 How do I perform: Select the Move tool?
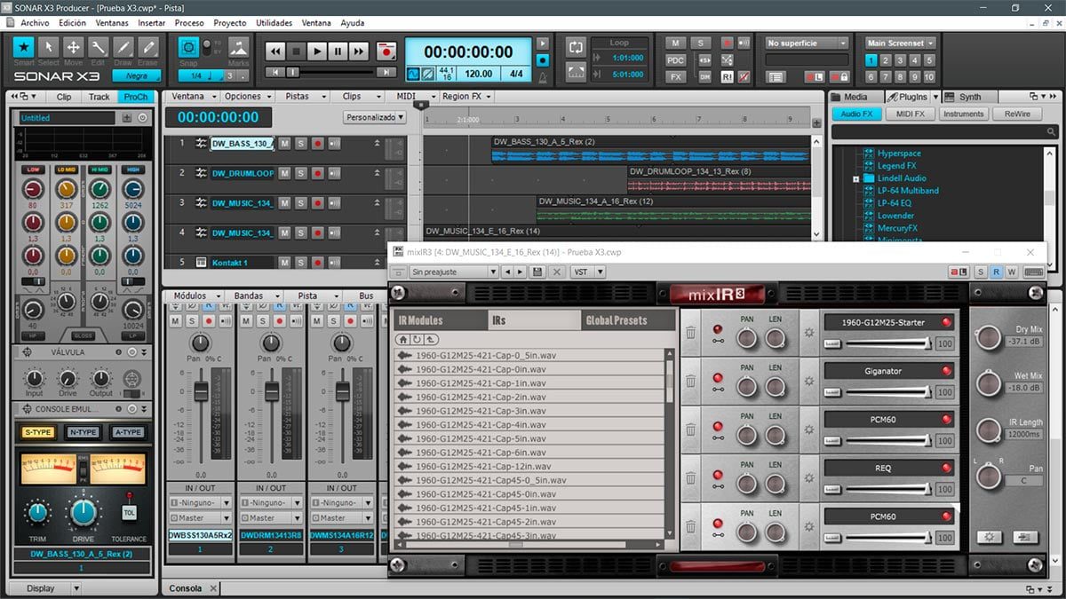(x=74, y=47)
